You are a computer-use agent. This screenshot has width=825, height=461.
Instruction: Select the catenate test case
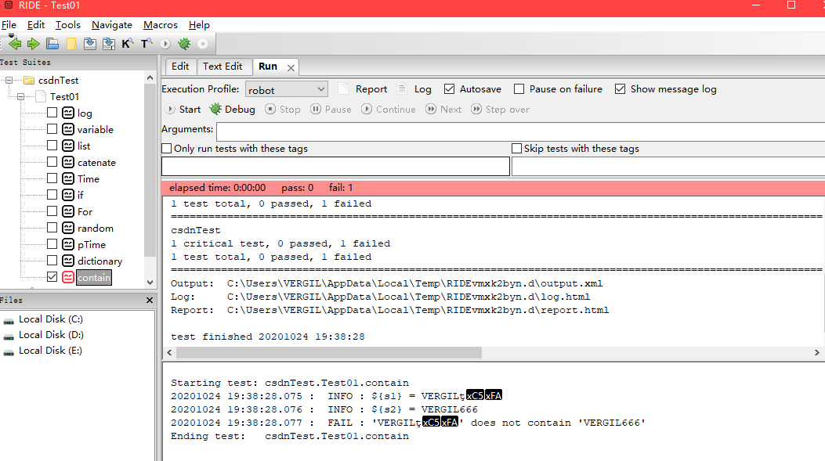coord(96,163)
